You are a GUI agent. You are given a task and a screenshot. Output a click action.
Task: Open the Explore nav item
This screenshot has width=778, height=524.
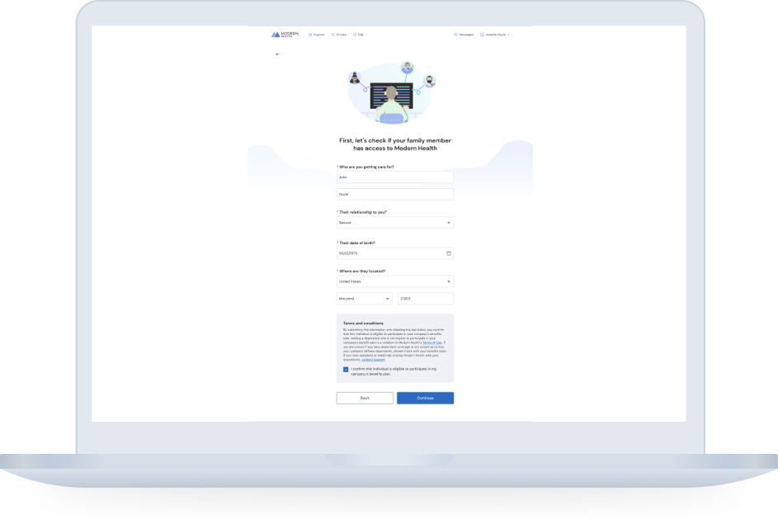pyautogui.click(x=317, y=35)
